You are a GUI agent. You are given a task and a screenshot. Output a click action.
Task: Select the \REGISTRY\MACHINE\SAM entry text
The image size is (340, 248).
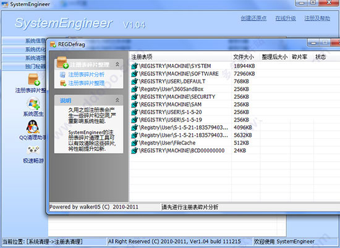coord(170,104)
